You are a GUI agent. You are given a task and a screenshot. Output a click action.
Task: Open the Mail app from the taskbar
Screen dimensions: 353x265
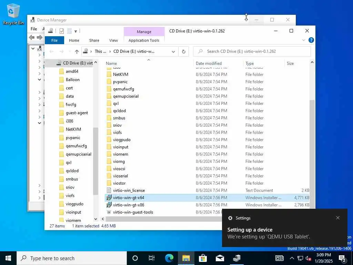point(220,258)
